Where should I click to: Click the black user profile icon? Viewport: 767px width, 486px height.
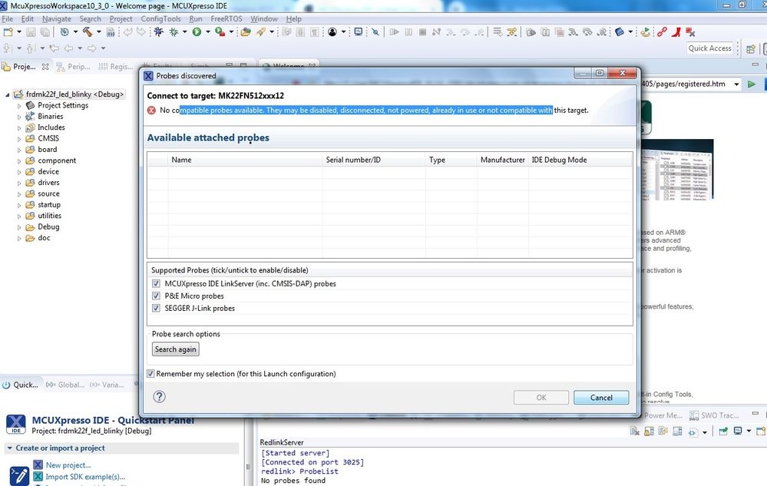click(x=332, y=31)
